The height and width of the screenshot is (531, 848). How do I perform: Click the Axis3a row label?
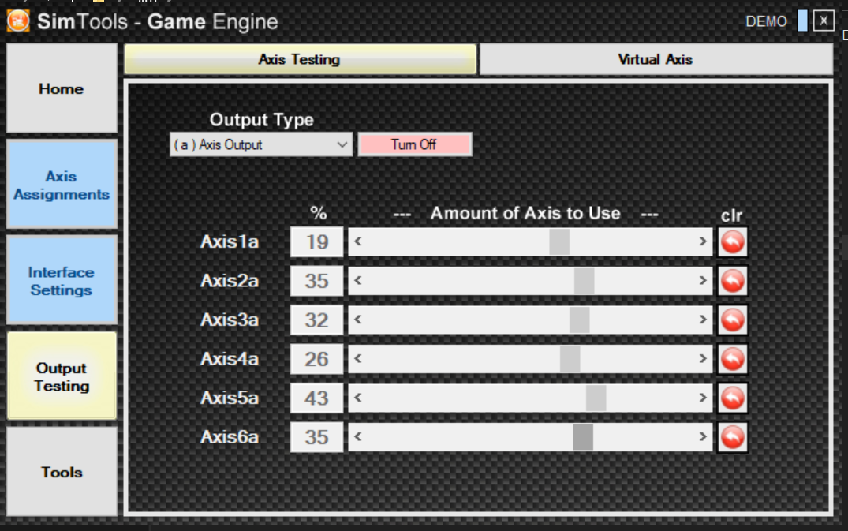[230, 320]
